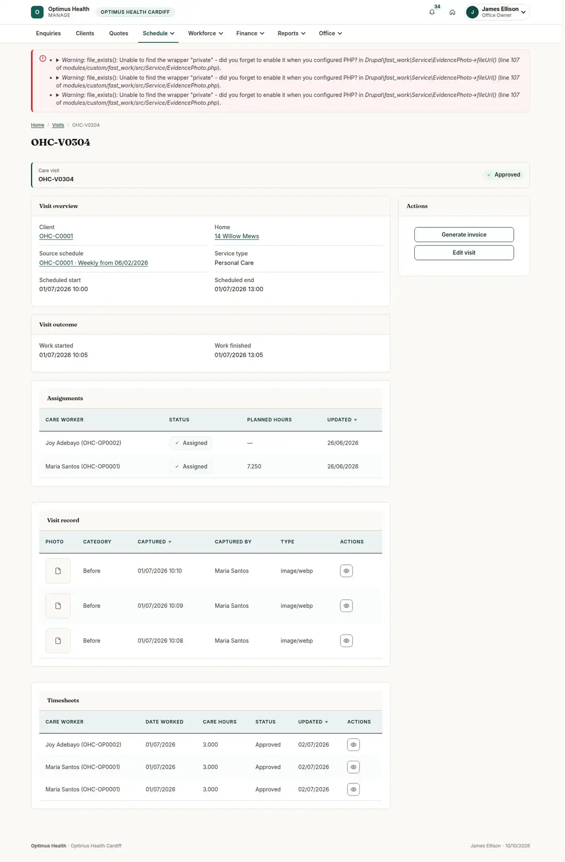Expand the Schedule menu
Viewport: 565px width, 862px height.
[158, 33]
